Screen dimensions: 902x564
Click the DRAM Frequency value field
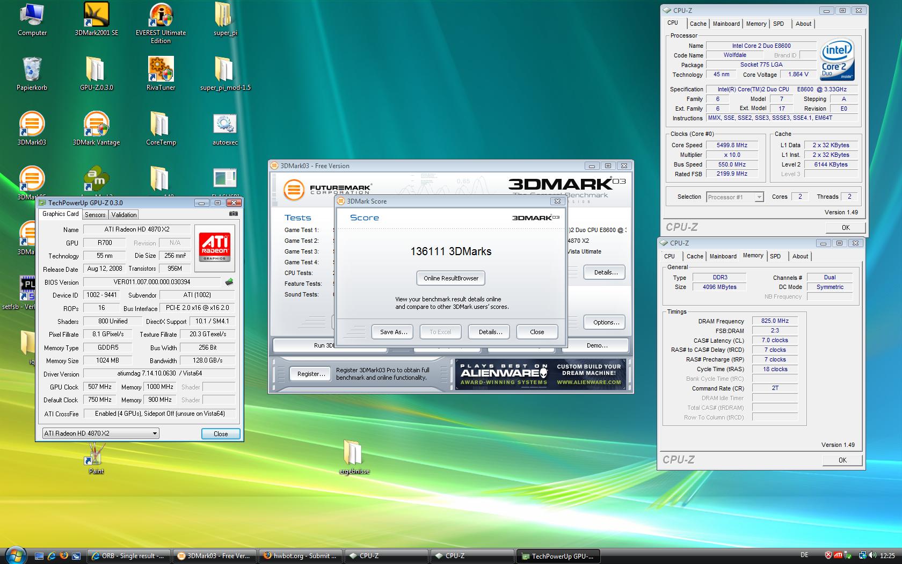pyautogui.click(x=775, y=321)
